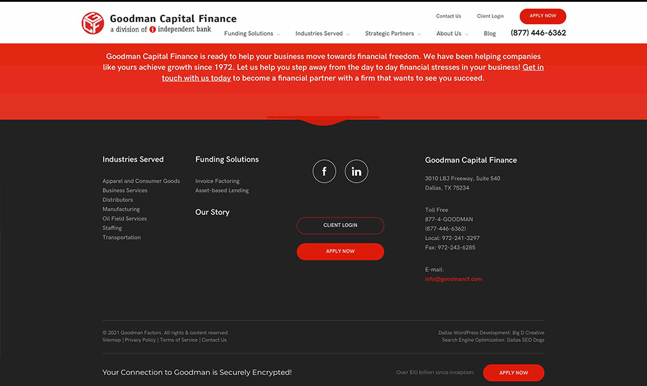The width and height of the screenshot is (647, 386).
Task: Open the Sitemap footer link
Action: point(111,340)
